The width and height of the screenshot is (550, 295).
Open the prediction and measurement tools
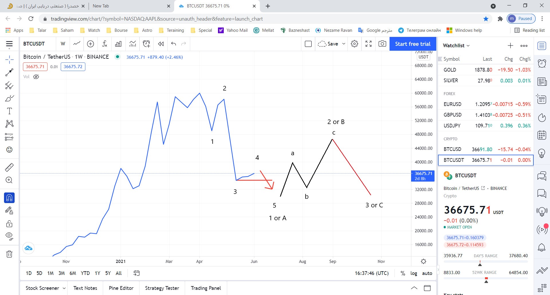point(9,137)
